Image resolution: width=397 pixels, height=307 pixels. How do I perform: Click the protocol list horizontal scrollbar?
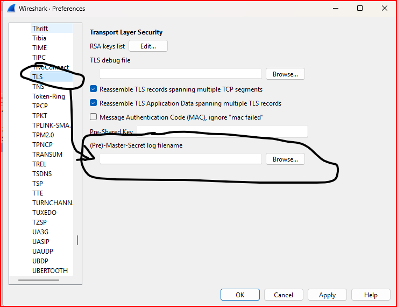click(39, 280)
